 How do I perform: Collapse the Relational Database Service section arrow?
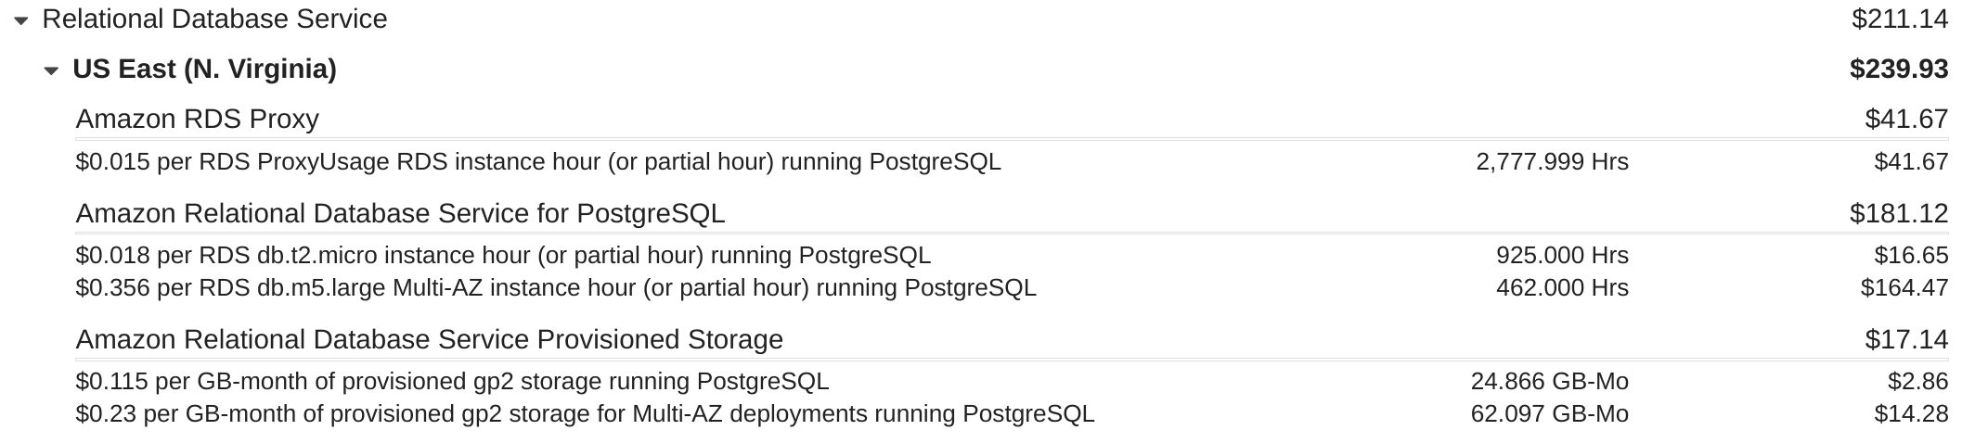click(21, 20)
